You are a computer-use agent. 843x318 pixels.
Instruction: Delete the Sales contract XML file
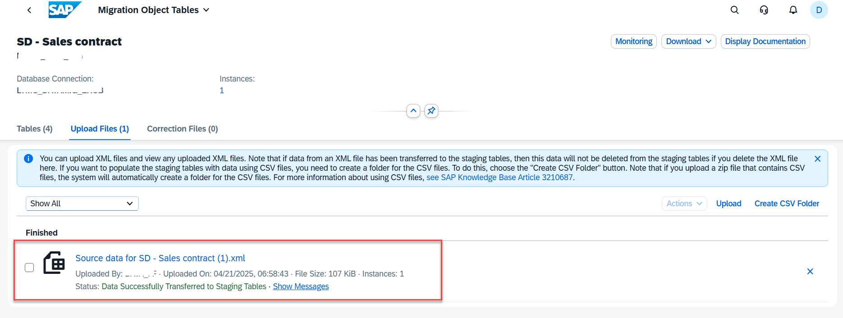pos(810,272)
